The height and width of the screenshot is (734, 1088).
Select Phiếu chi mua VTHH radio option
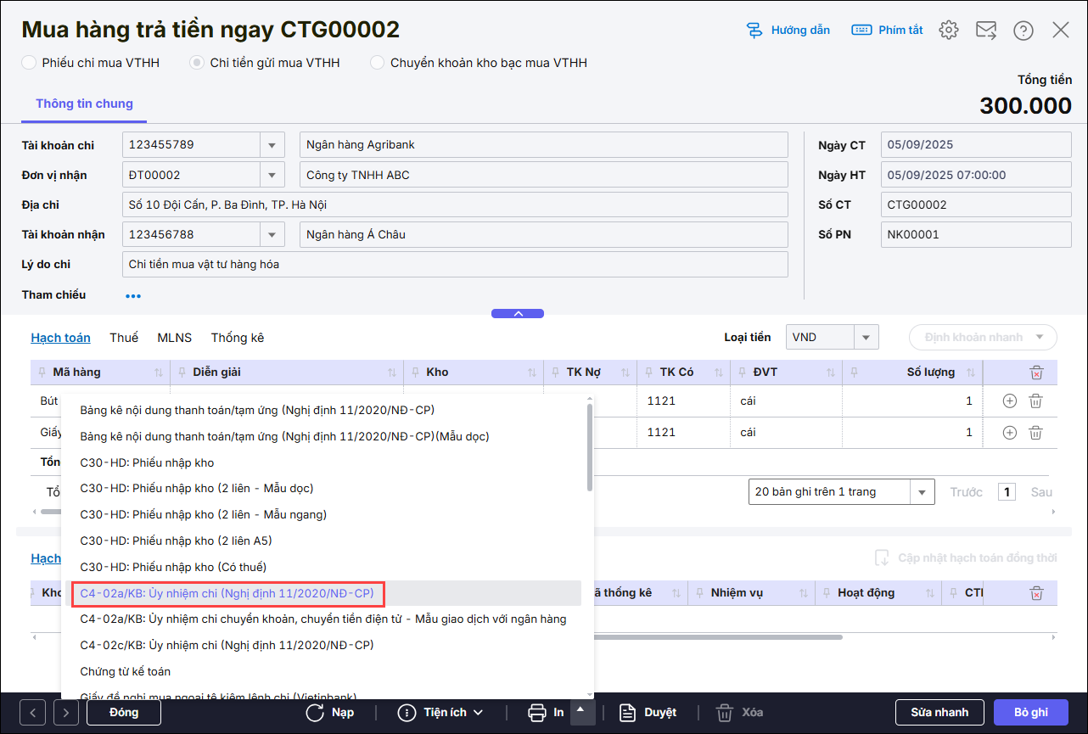pos(29,63)
